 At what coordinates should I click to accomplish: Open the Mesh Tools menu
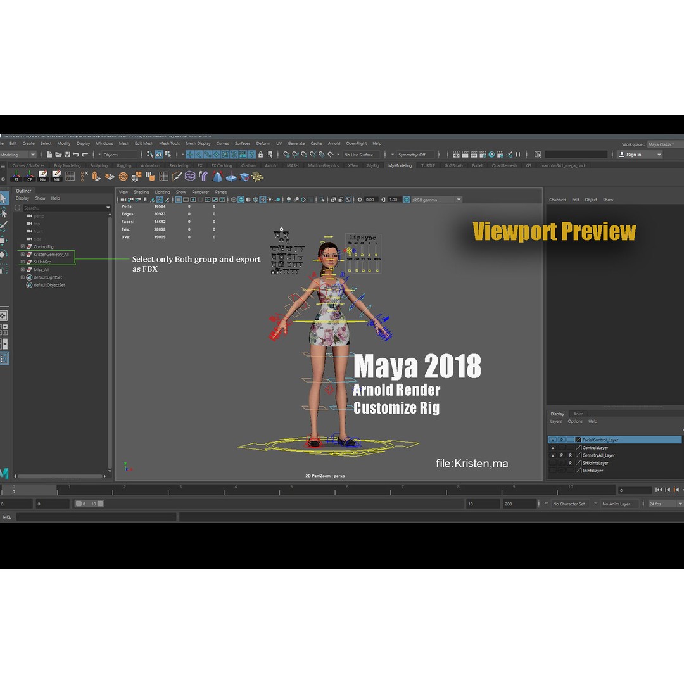coord(169,144)
